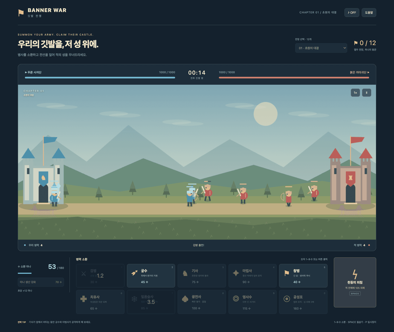
Task: Summon a 궁수 archer unit
Action: 151,276
